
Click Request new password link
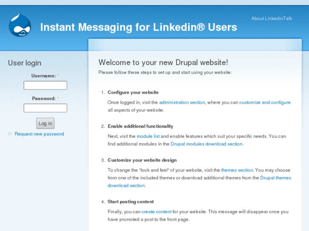39,134
